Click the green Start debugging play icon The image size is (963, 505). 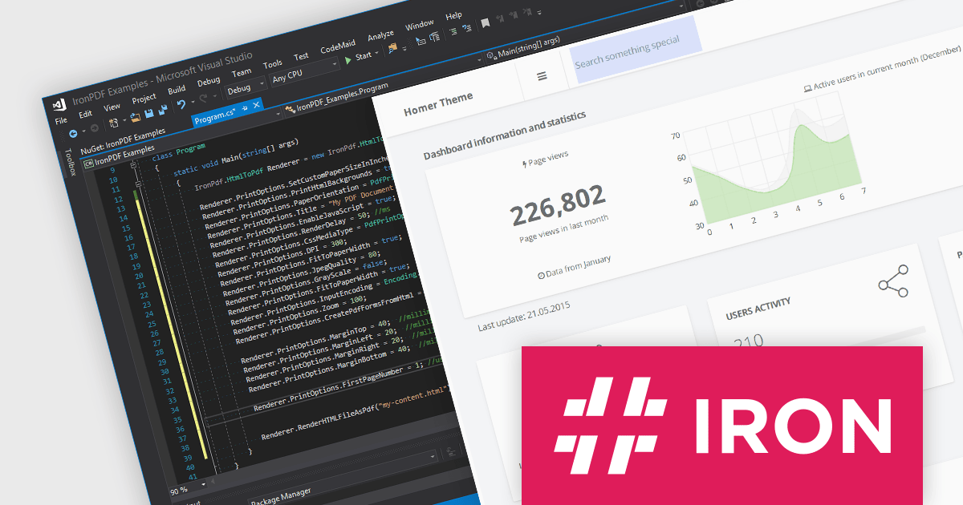pyautogui.click(x=347, y=59)
